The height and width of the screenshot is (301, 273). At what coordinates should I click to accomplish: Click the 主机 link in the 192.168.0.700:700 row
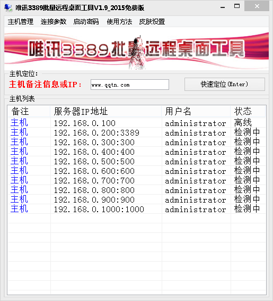click(x=19, y=180)
